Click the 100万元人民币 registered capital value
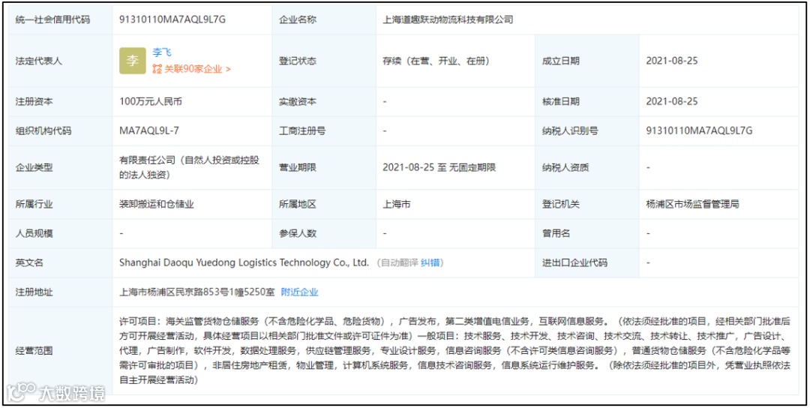Viewport: 810px width, 408px height. [x=150, y=102]
